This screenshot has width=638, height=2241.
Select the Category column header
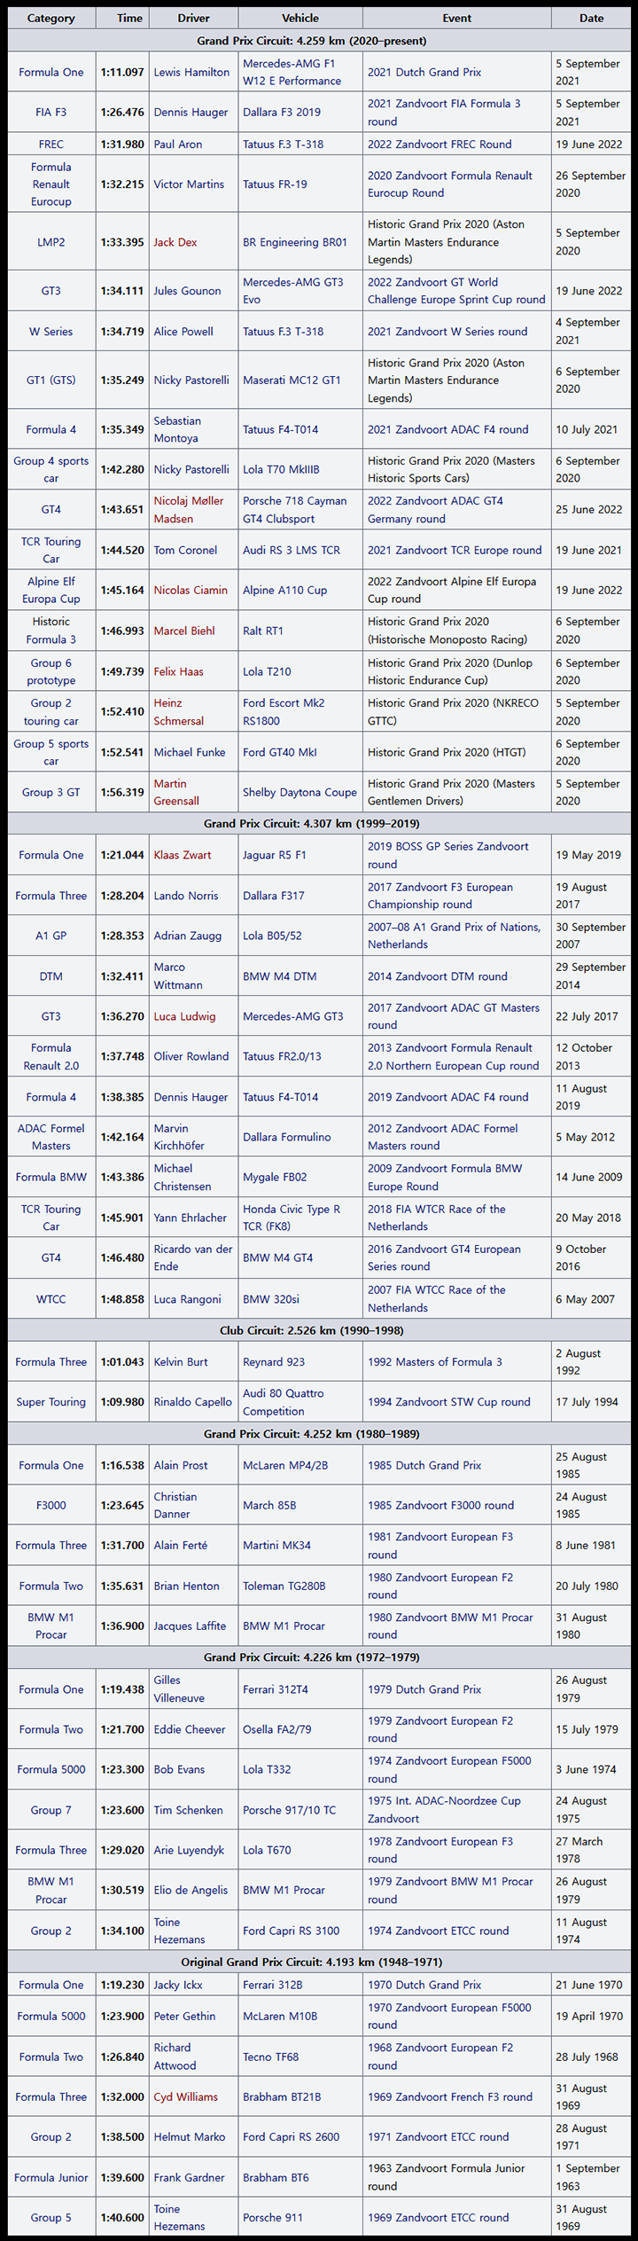coord(51,18)
